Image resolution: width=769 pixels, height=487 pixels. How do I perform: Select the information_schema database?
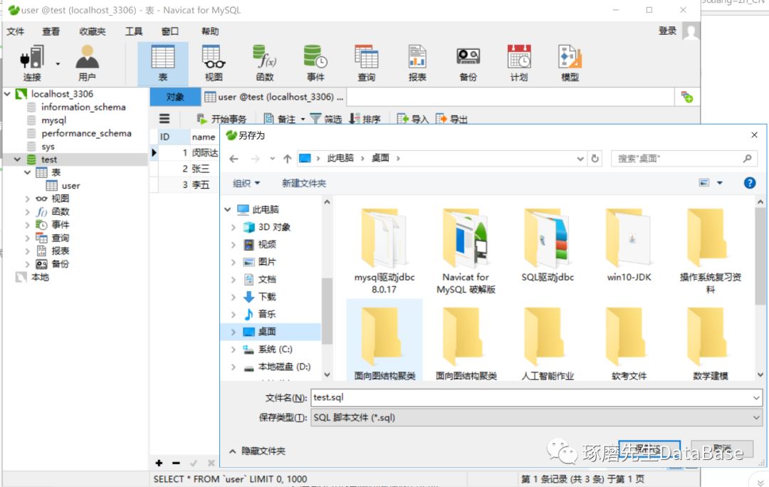coord(83,107)
